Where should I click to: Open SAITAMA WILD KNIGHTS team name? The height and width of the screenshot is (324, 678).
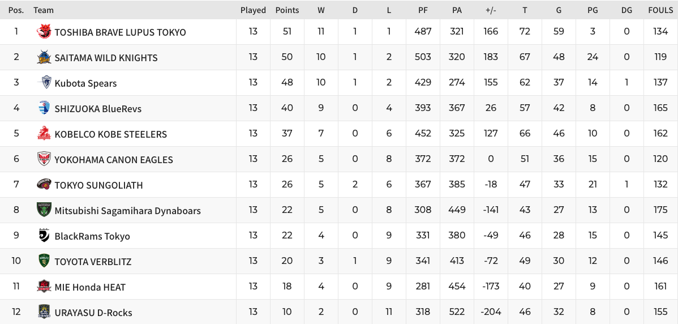[x=106, y=58]
